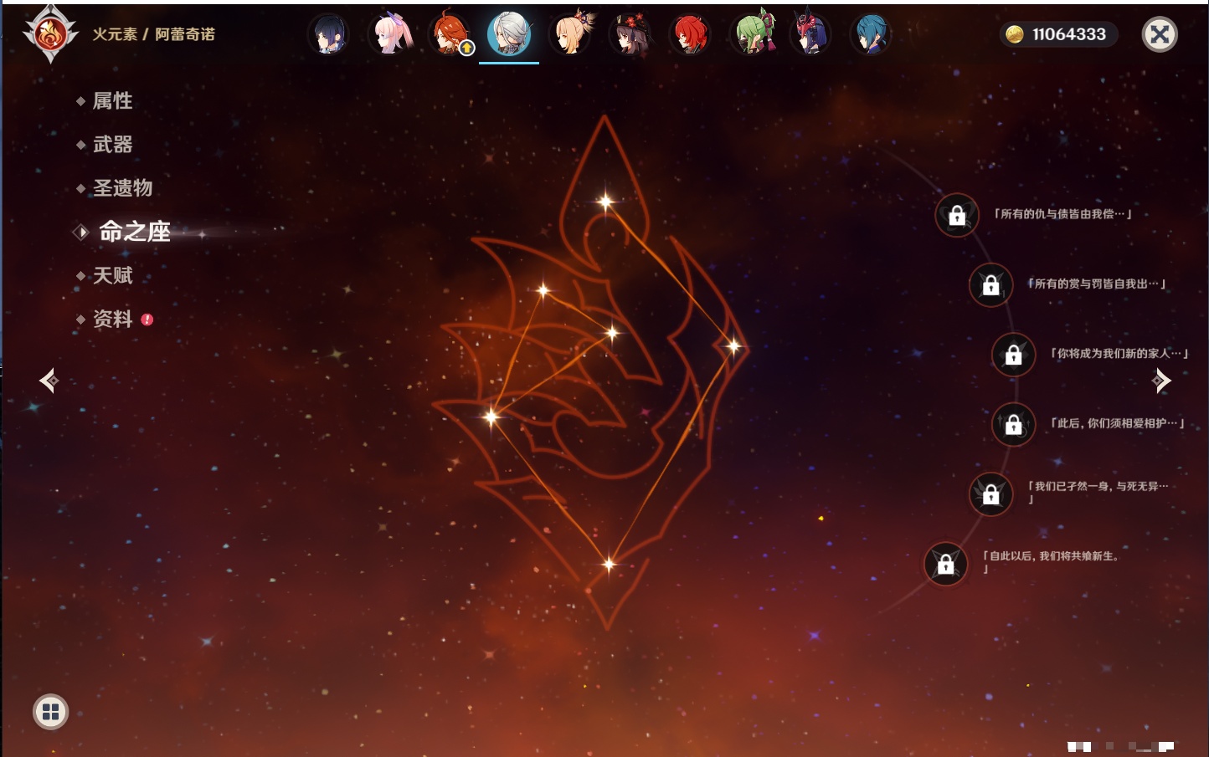Open locked constellation icon for 「所有的赏与罚皆自我出…」
This screenshot has height=757, width=1209.
[x=990, y=285]
